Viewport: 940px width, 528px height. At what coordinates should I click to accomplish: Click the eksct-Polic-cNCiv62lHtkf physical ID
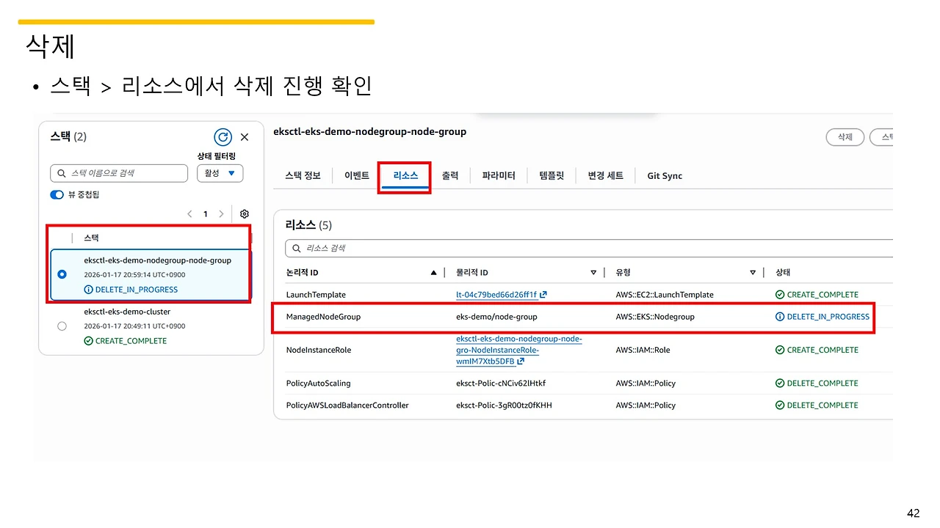click(x=501, y=384)
